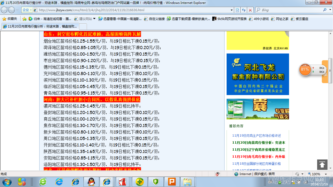Expand the address bar history dropdown arrow
This screenshot has height=187, width=333.
click(232, 10)
